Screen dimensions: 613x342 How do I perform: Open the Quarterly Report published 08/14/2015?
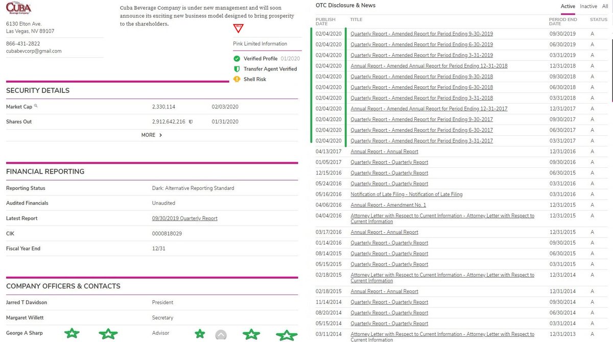point(389,254)
